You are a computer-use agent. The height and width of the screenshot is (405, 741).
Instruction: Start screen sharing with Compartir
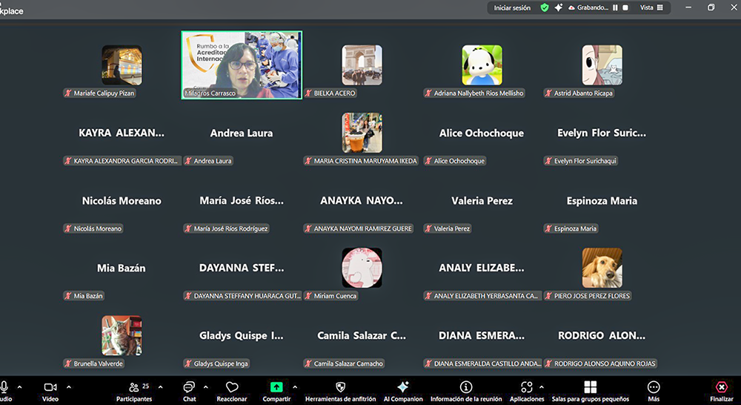pos(276,387)
